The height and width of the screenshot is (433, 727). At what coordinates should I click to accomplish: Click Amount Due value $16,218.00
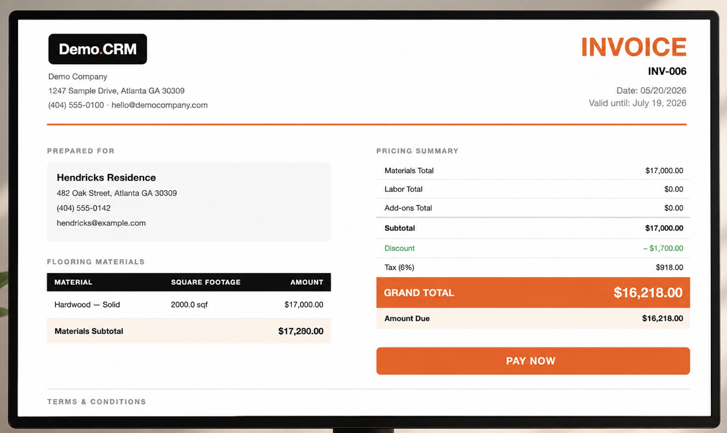click(x=663, y=318)
